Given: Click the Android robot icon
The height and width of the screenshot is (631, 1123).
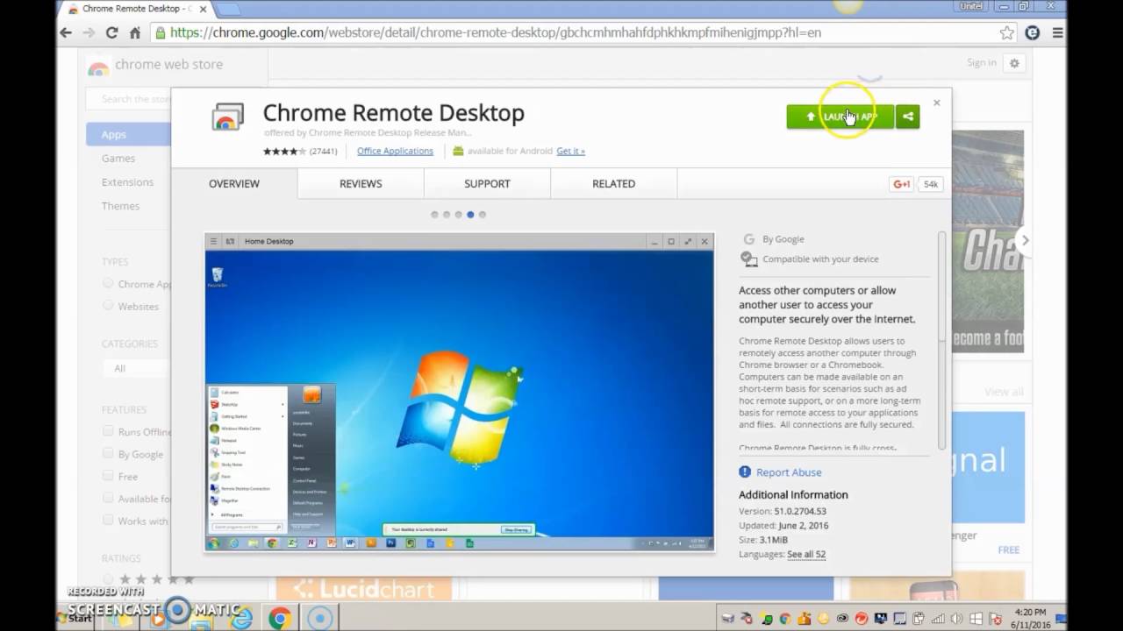Looking at the screenshot, I should (458, 151).
